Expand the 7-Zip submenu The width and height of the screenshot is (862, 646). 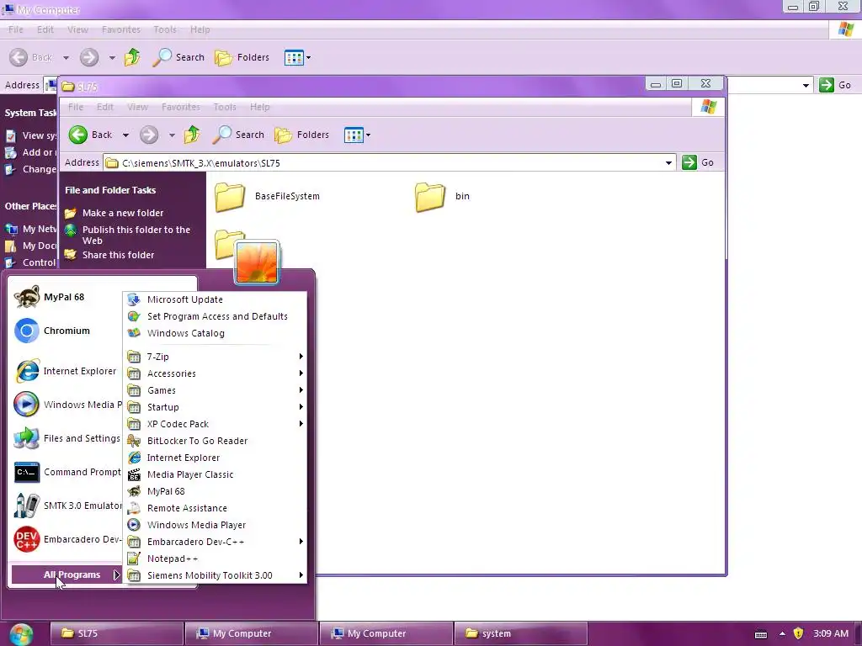click(215, 357)
